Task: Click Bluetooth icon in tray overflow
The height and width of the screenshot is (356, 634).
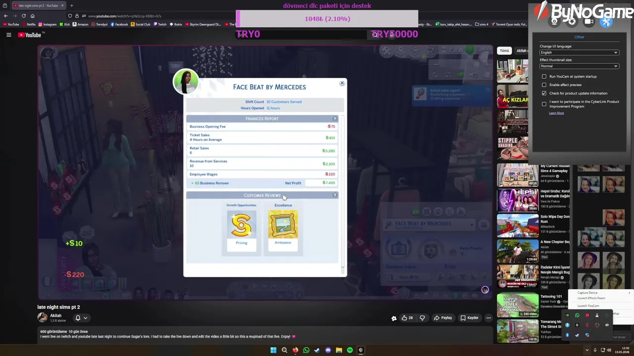Action: click(x=567, y=335)
